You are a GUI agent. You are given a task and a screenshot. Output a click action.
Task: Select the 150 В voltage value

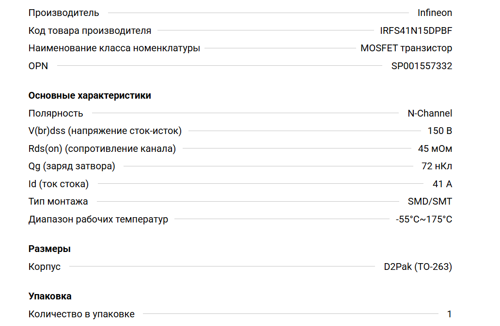[x=440, y=131]
